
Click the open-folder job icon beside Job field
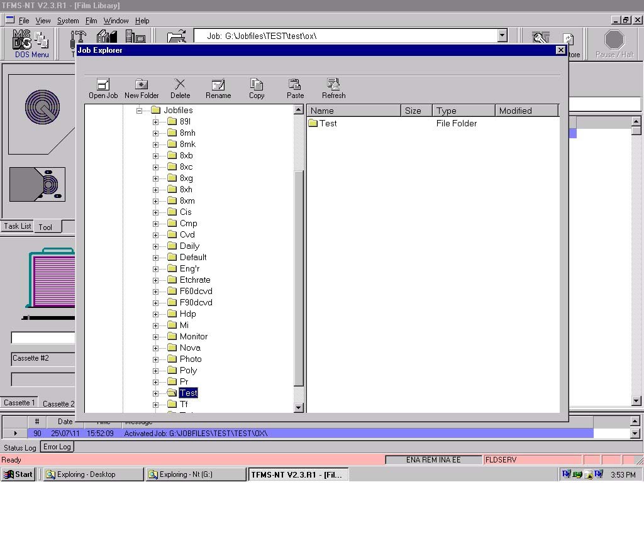pyautogui.click(x=177, y=36)
